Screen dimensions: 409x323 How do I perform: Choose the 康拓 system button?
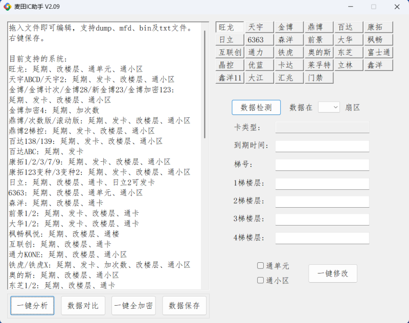point(378,27)
